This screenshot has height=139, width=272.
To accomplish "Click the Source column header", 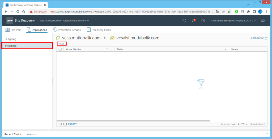I will (235, 49).
